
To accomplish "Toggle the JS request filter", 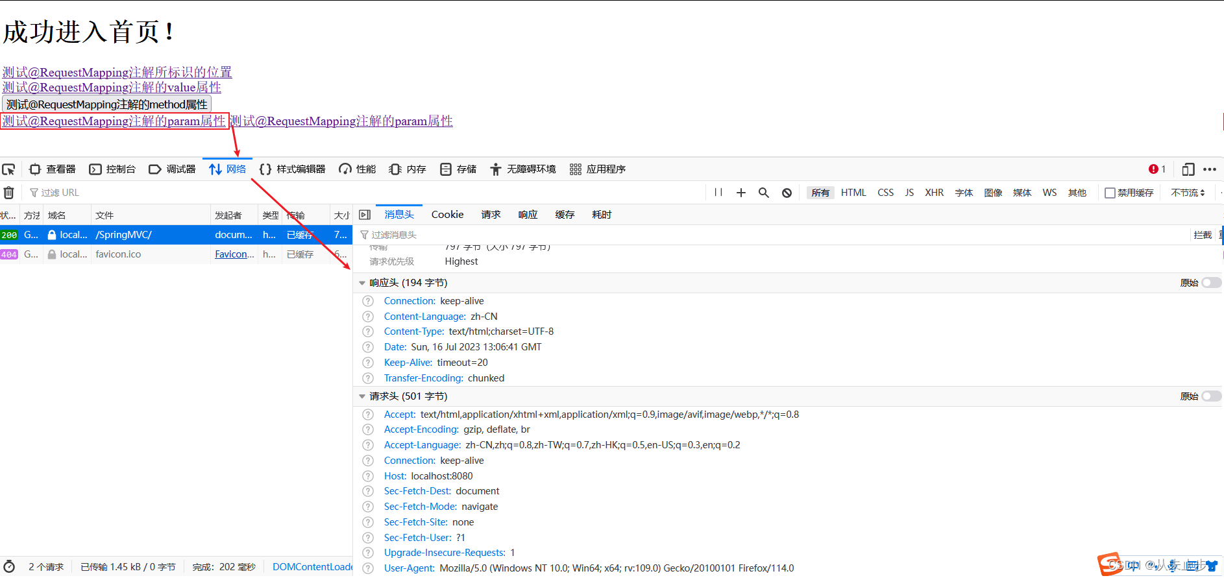I will click(909, 193).
